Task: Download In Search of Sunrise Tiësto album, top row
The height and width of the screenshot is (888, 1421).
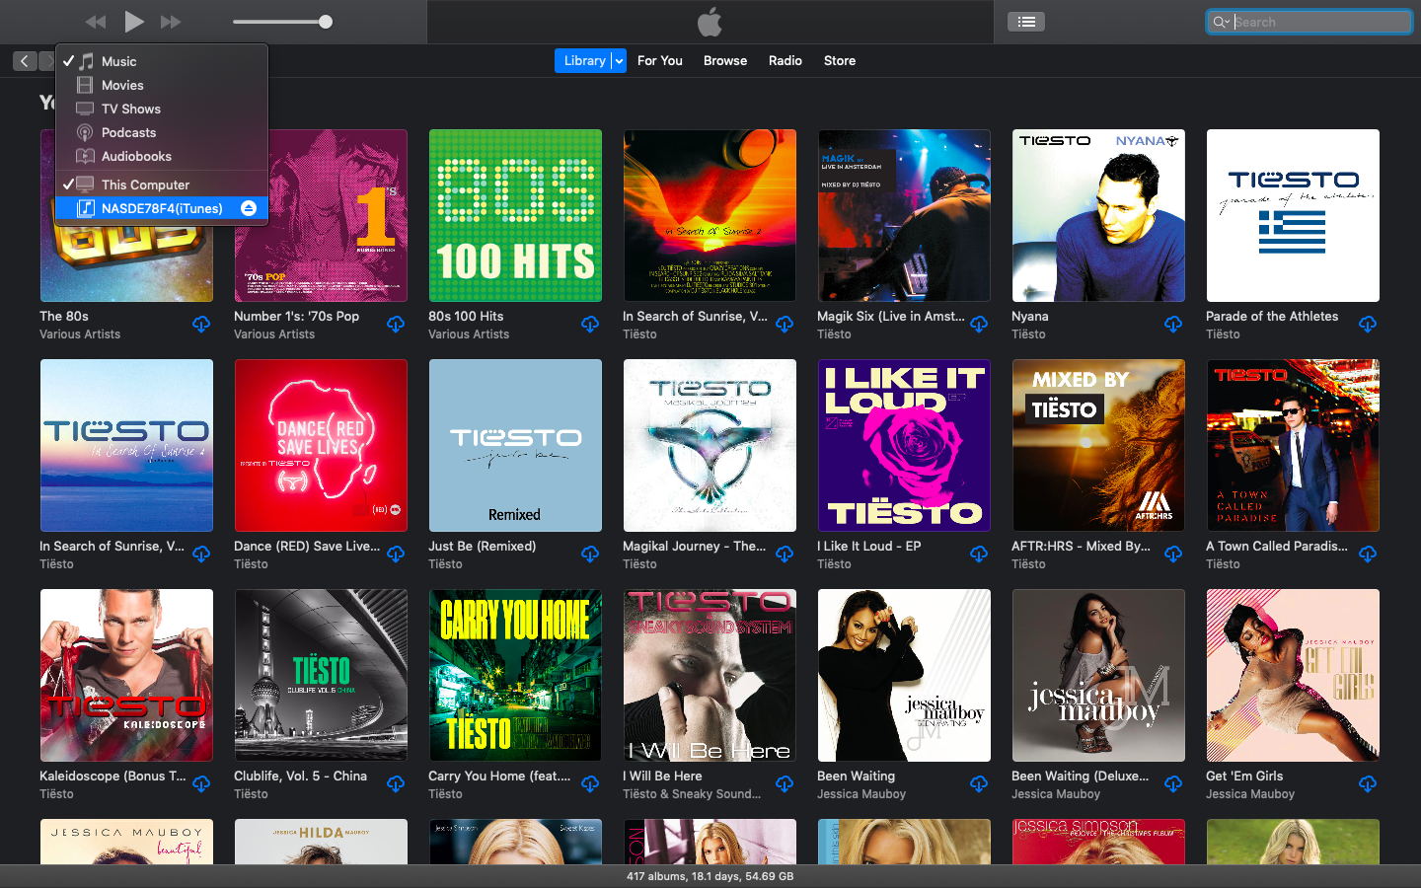Action: tap(785, 324)
